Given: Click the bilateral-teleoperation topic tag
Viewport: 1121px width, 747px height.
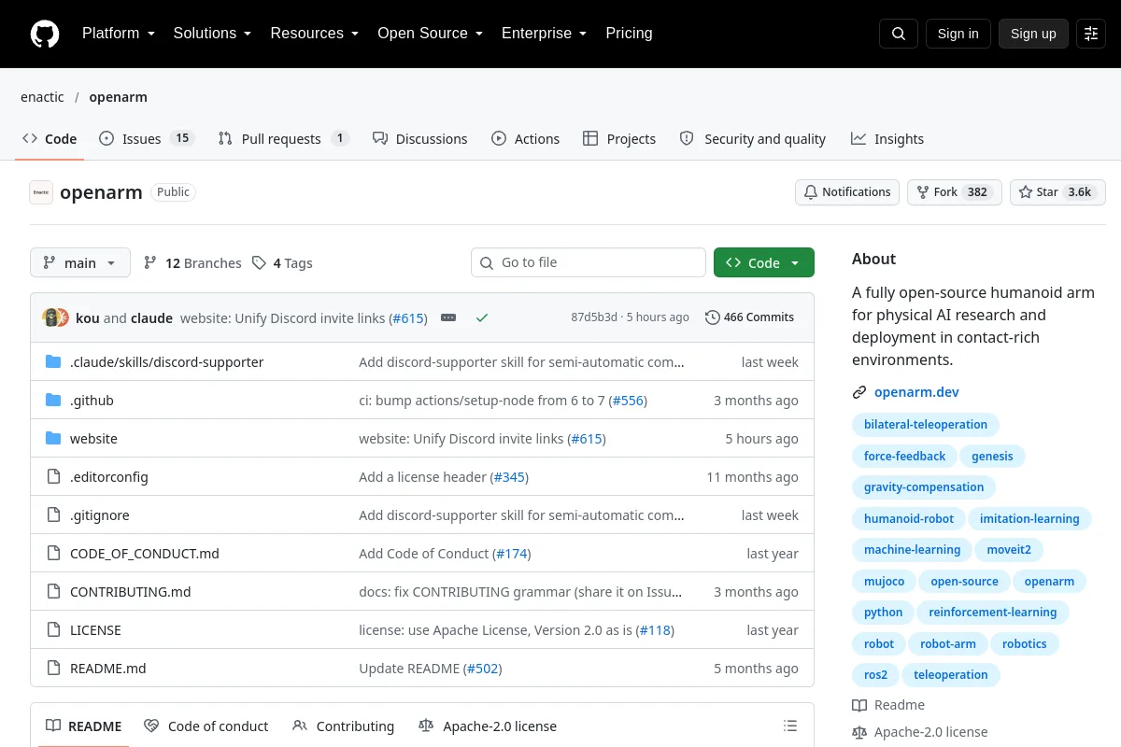Looking at the screenshot, I should click(x=926, y=425).
